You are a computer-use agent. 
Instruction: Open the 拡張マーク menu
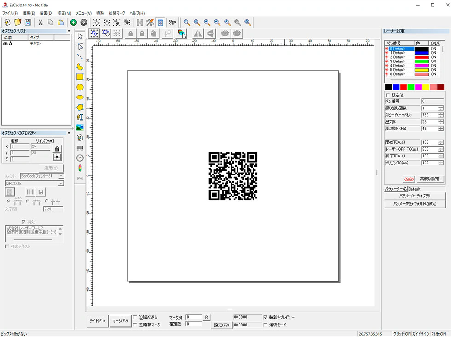click(117, 13)
